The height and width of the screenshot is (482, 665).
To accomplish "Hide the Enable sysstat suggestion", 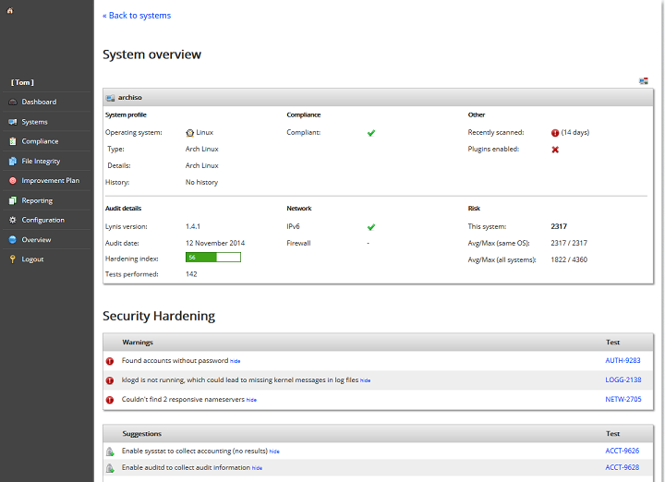I will click(x=274, y=452).
